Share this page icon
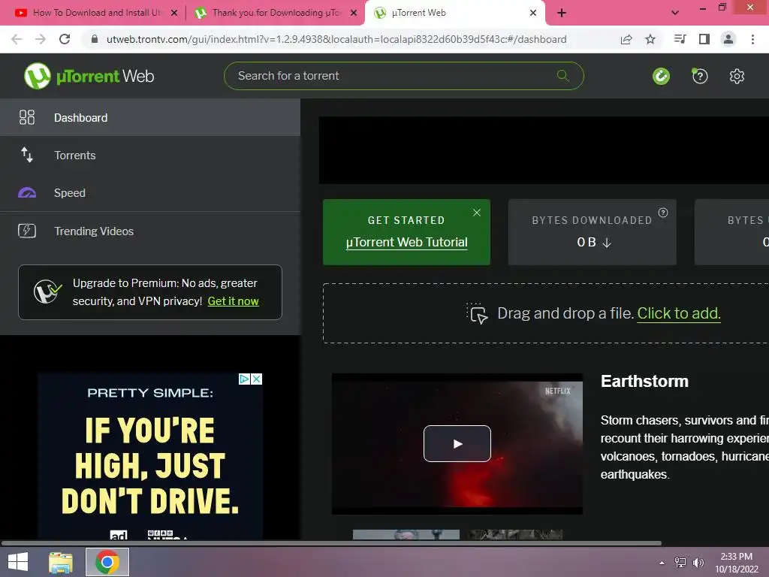 coord(626,39)
